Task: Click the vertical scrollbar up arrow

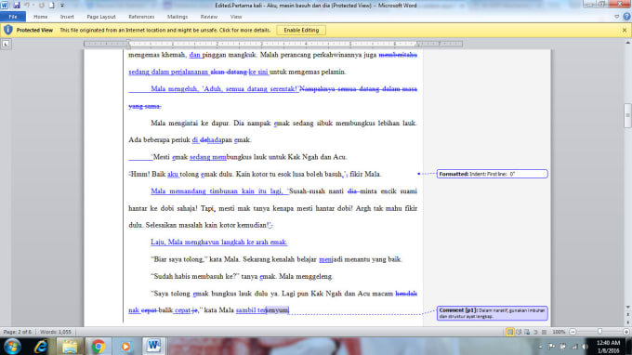Action: (627, 43)
